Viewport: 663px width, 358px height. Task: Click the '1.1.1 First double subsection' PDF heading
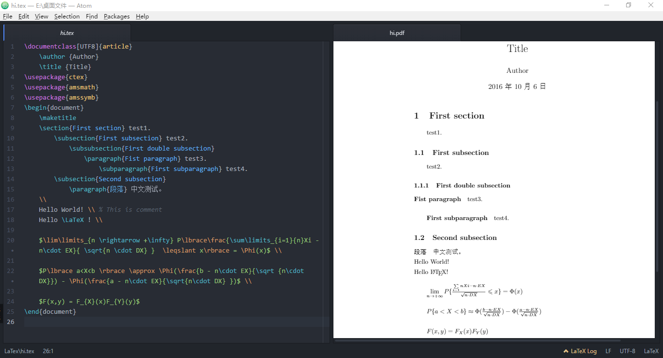tap(462, 186)
